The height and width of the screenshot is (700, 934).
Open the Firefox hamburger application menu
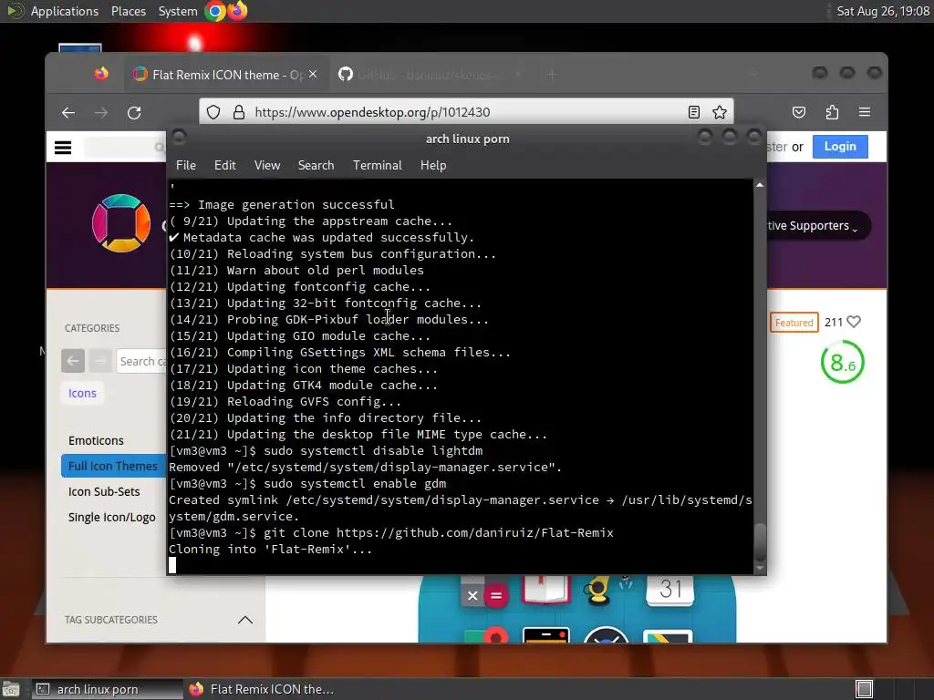(x=865, y=112)
